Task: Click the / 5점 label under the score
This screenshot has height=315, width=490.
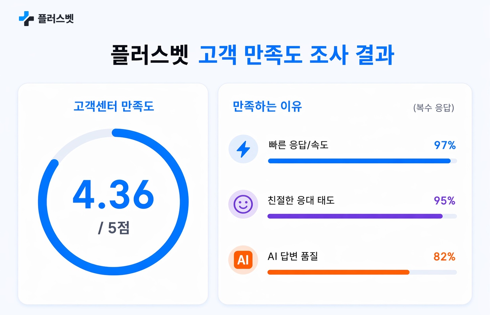Action: (114, 228)
